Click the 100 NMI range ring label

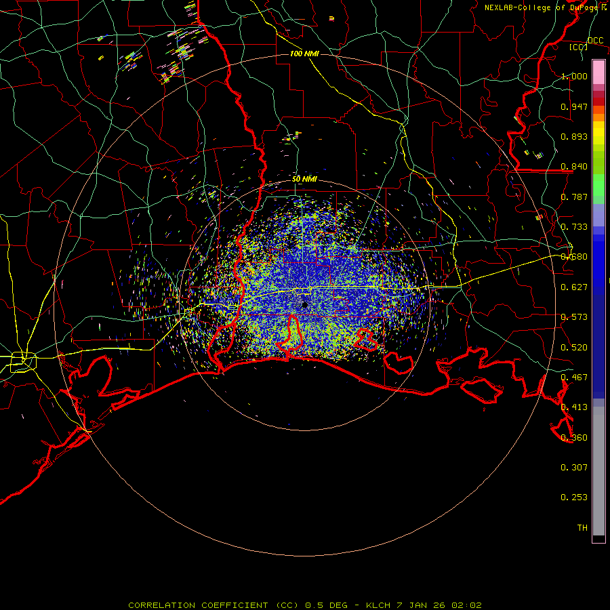pyautogui.click(x=304, y=54)
